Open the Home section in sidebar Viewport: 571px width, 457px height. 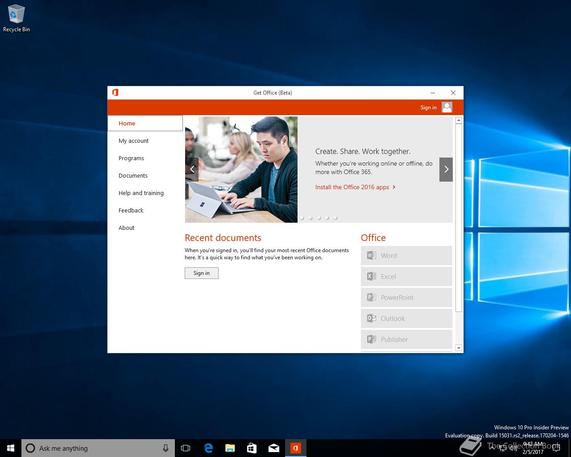(x=145, y=123)
